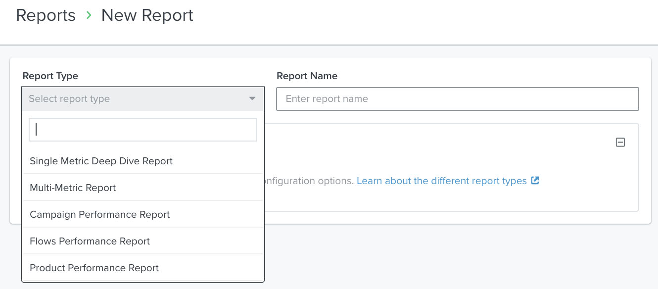Collapse the section using the minus icon
Screen dimensions: 658x289
click(x=620, y=142)
